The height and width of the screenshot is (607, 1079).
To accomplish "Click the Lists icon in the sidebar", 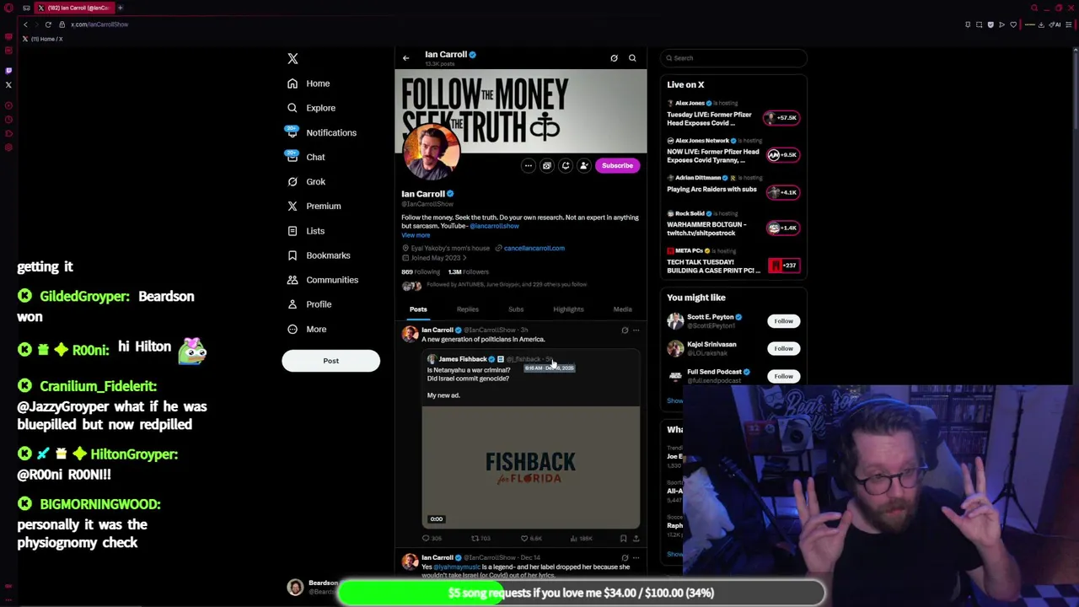I will pyautogui.click(x=293, y=230).
